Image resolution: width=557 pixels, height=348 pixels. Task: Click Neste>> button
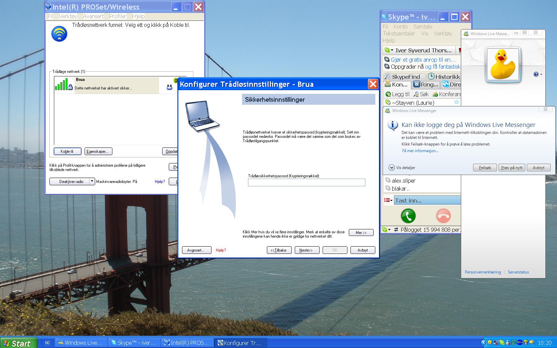pos(307,250)
